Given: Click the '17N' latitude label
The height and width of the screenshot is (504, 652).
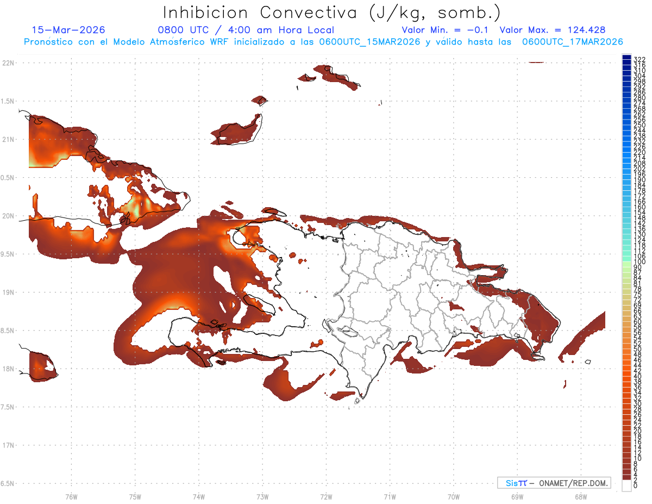Looking at the screenshot, I should [8, 445].
